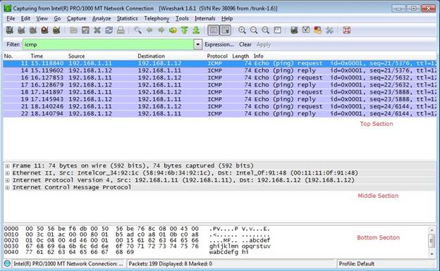Select packet 22 at time 18.140794
Viewport: 440px width, 271px height.
coord(220,114)
